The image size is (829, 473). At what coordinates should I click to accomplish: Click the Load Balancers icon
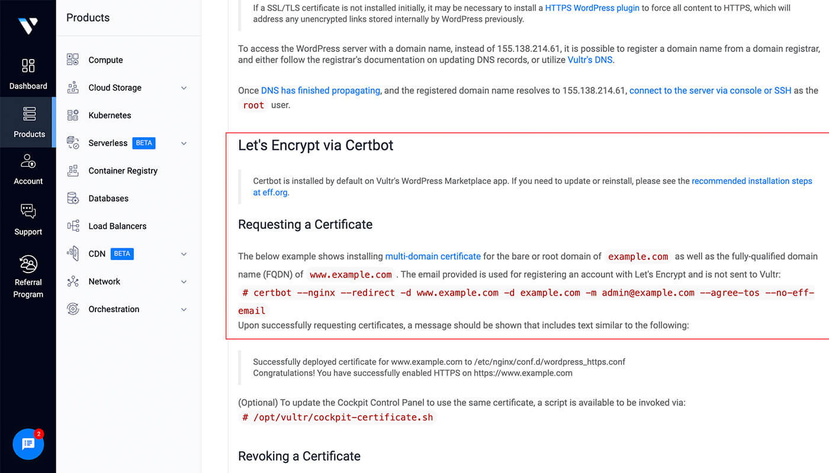tap(73, 226)
